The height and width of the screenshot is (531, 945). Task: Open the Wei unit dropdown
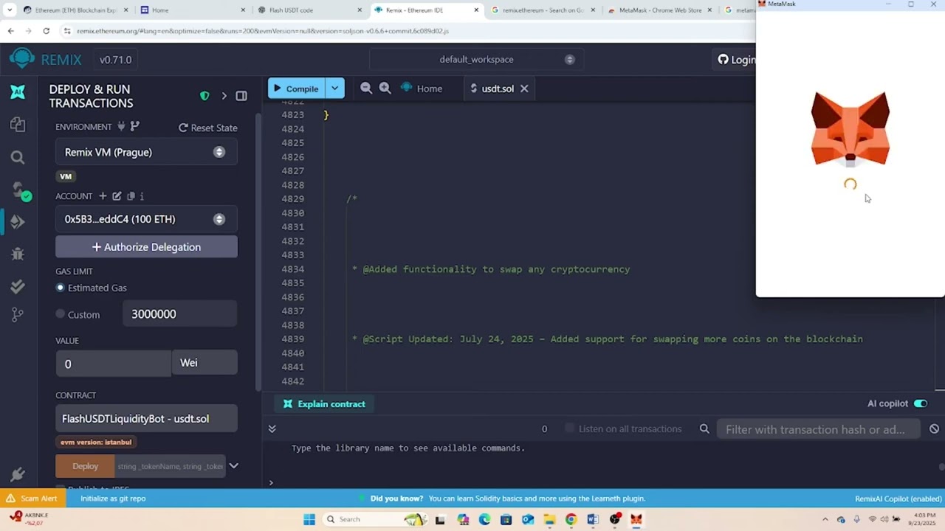click(x=205, y=362)
